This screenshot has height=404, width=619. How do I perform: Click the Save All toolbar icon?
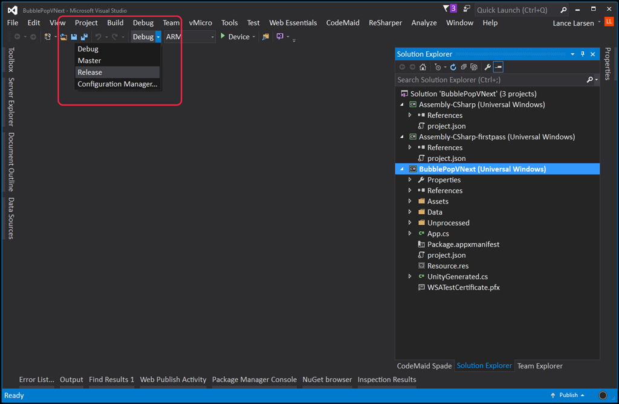click(84, 37)
